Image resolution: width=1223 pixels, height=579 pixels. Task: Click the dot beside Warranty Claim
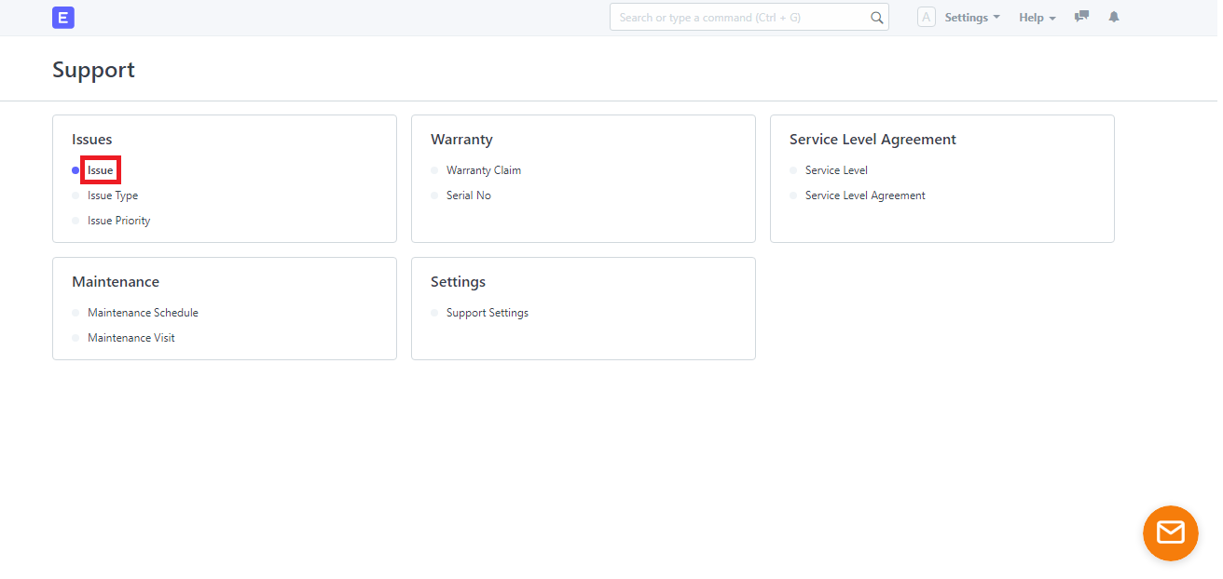434,170
